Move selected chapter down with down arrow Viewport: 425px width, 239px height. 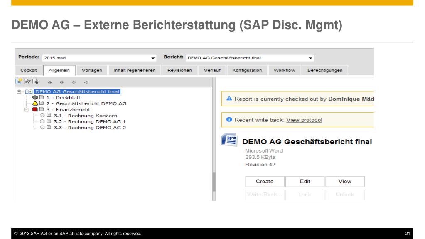pyautogui.click(x=49, y=82)
